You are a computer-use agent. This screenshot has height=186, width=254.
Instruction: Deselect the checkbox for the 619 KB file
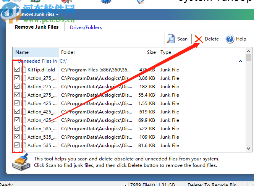coord(17,112)
